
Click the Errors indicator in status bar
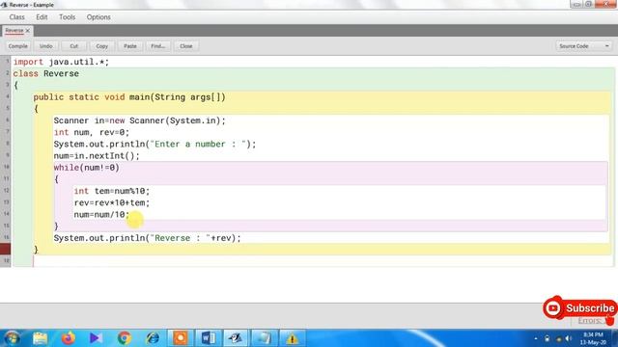coord(590,321)
